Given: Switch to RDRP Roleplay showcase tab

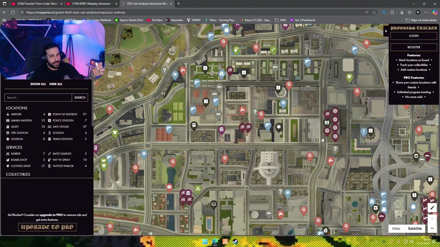Looking at the screenshot, I should tap(92, 4).
